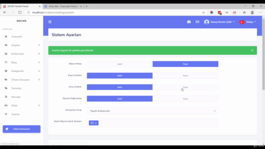The height and width of the screenshot is (149, 265).
Task: Expand the Kullanıcılar submenu chevron
Action: [x=39, y=54]
